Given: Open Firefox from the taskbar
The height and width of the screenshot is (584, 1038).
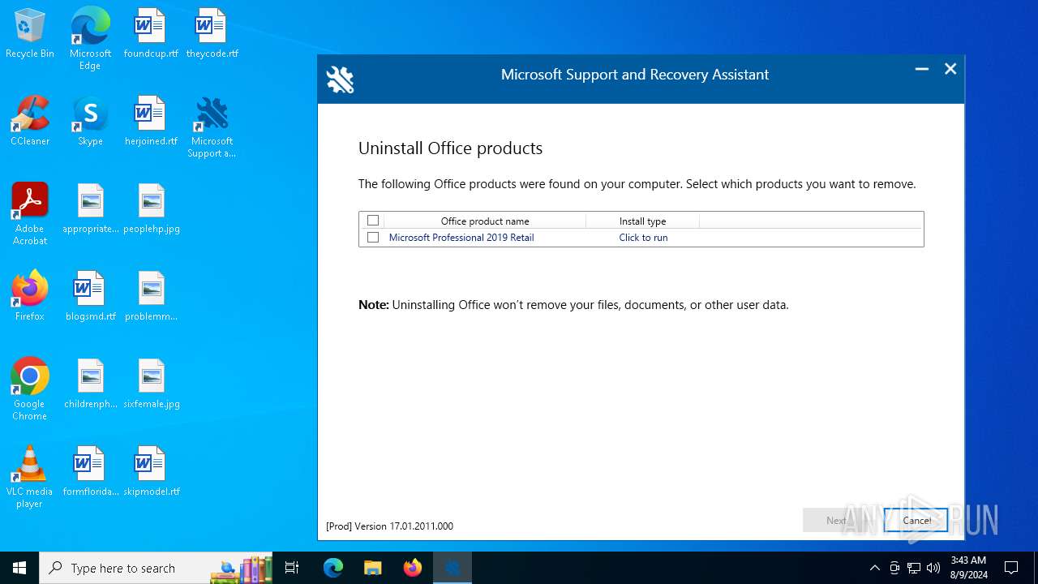Looking at the screenshot, I should (x=412, y=568).
